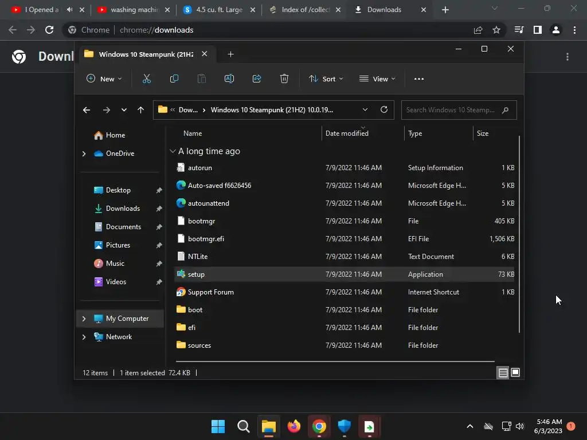The height and width of the screenshot is (440, 587).
Task: Open the Downloads page more-actions dots
Action: 568,57
